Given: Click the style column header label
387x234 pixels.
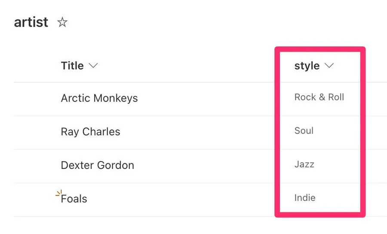Looking at the screenshot, I should coord(307,66).
